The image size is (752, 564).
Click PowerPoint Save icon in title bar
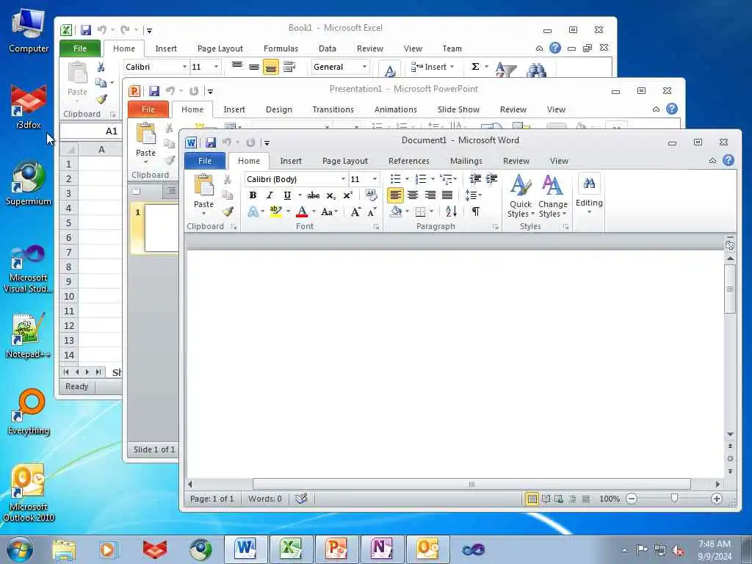coord(154,91)
